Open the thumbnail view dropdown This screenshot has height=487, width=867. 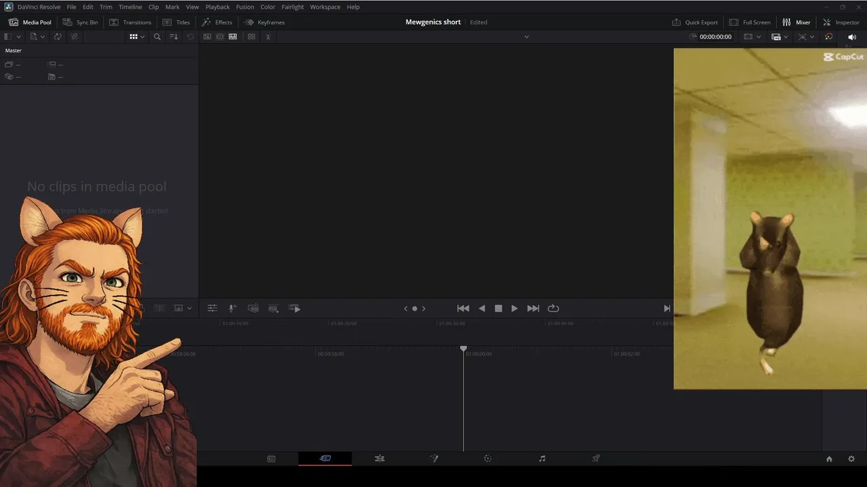click(x=137, y=37)
